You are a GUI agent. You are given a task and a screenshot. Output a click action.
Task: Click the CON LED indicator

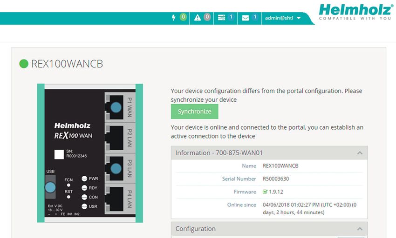tap(84, 197)
